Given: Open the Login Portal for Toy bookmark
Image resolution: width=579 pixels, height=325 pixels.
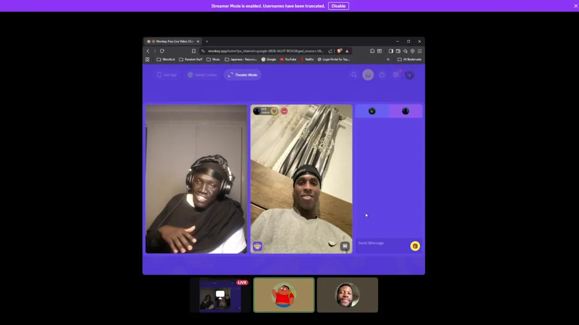Looking at the screenshot, I should [x=333, y=60].
